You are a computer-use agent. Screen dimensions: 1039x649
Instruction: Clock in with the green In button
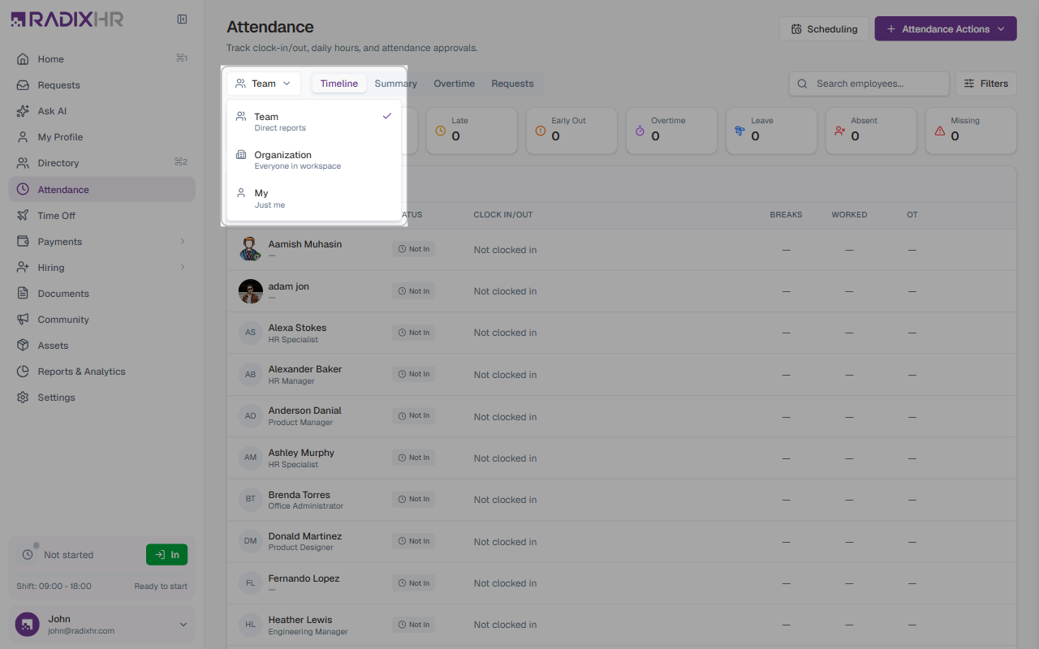[166, 555]
